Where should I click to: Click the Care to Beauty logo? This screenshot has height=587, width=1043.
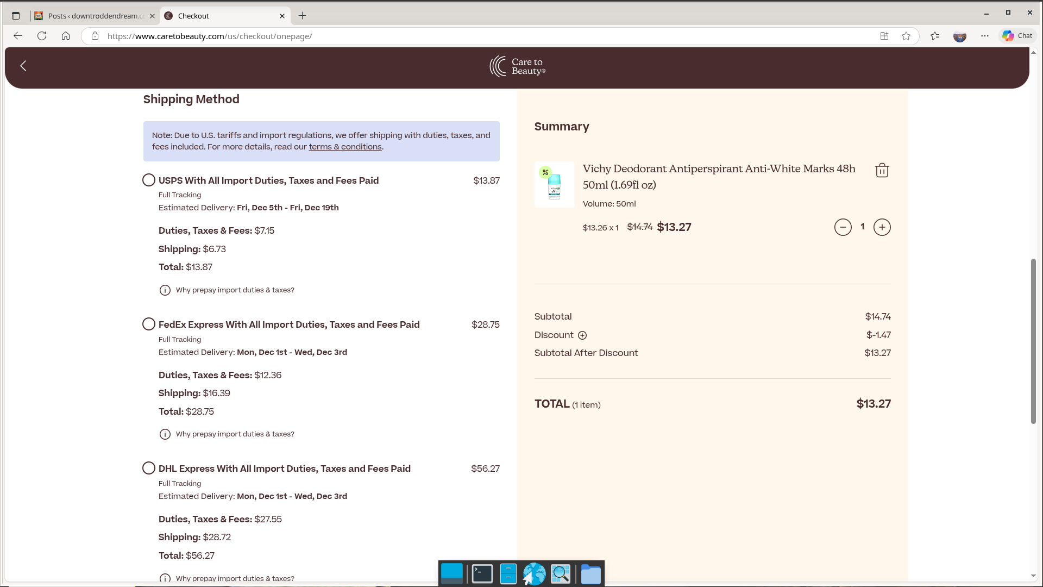point(517,66)
